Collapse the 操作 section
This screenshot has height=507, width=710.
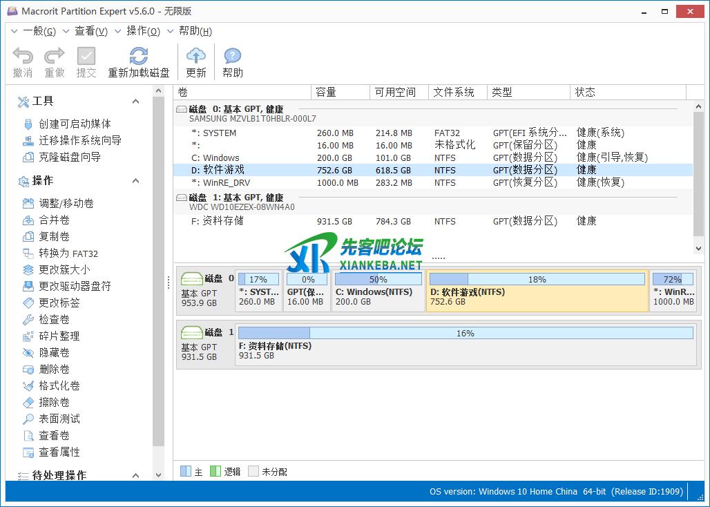click(135, 181)
